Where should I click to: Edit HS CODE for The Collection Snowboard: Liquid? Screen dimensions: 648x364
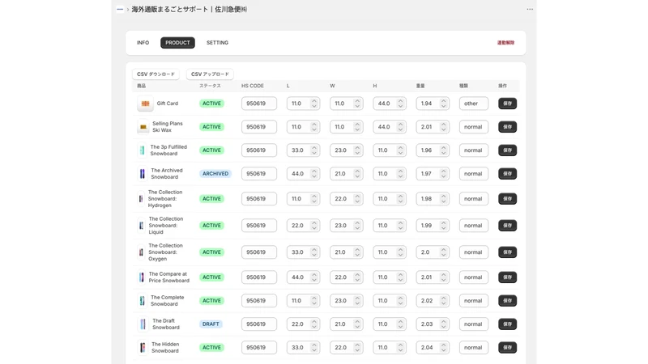(259, 226)
